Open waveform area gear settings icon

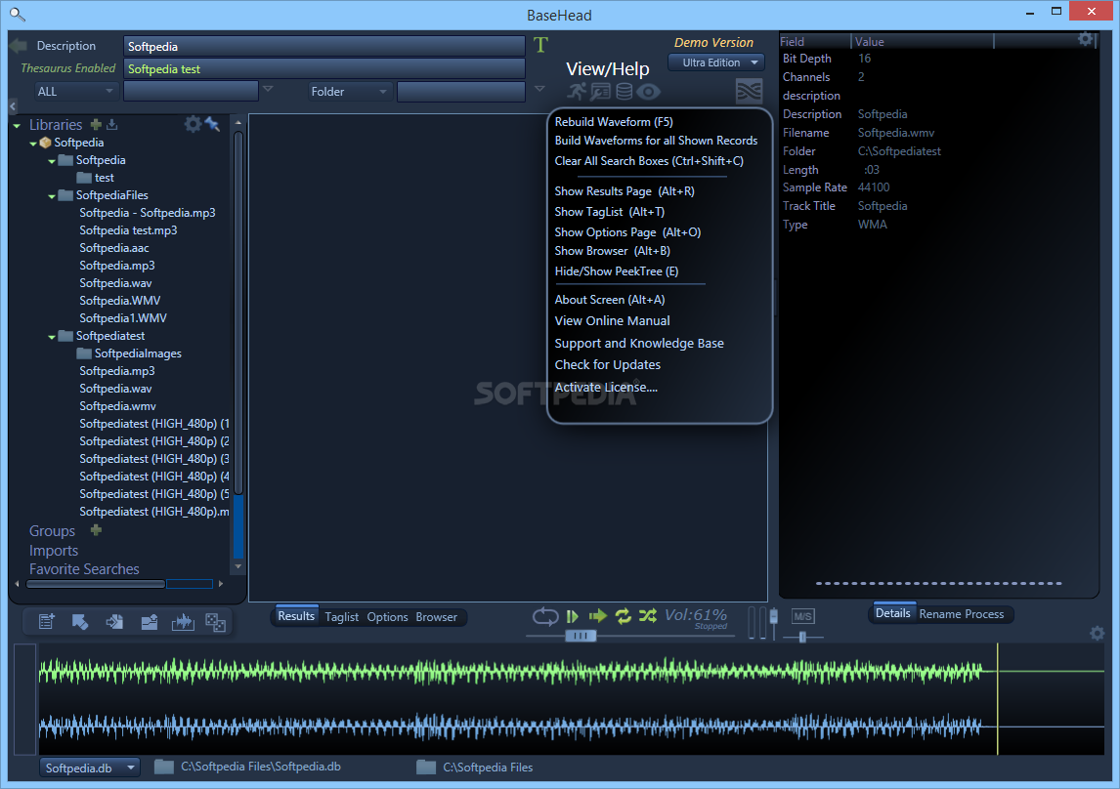tap(1098, 633)
